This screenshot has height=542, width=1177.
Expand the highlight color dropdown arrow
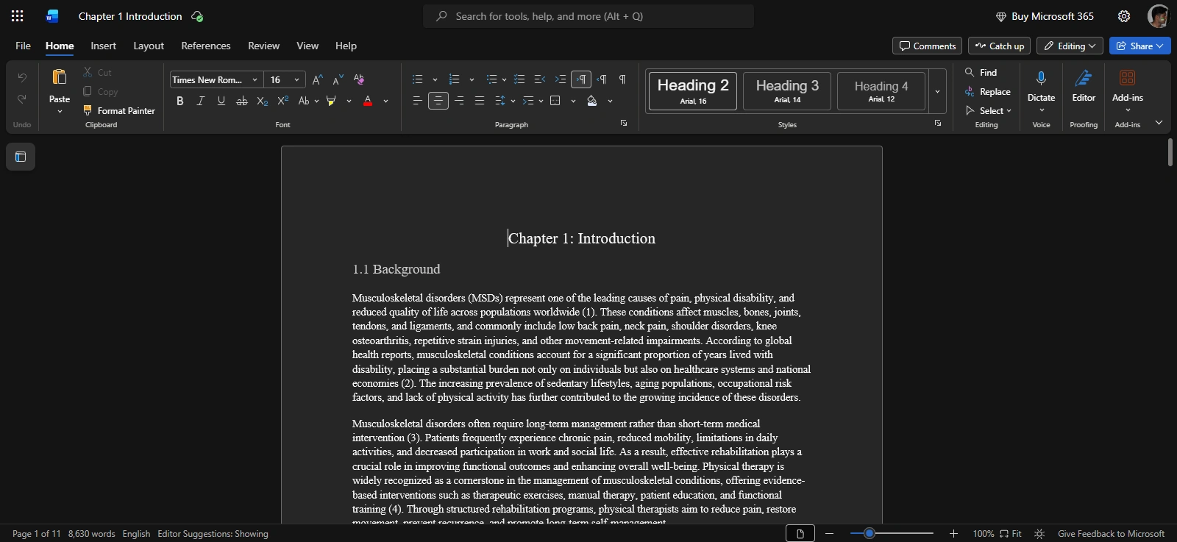[349, 101]
